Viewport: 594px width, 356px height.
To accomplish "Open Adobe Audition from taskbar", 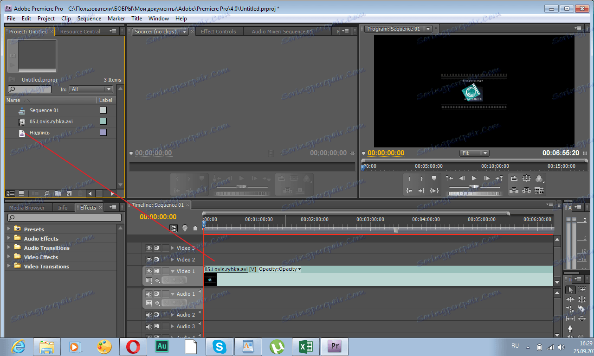I will tap(162, 346).
